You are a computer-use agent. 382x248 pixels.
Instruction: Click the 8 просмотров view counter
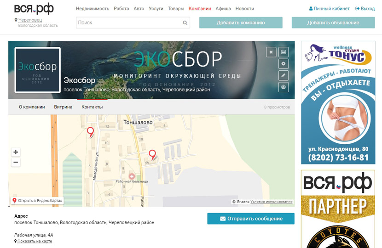point(277,107)
